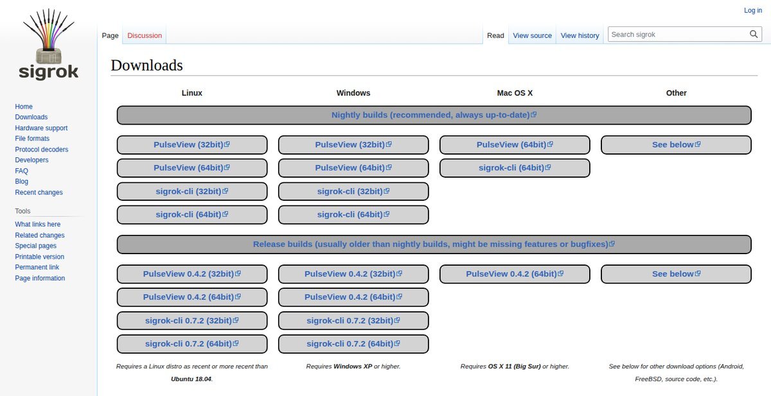Viewport: 771px width, 396px height.
Task: Download Mac nightly sigrok-cli (64bit)
Action: (x=515, y=168)
